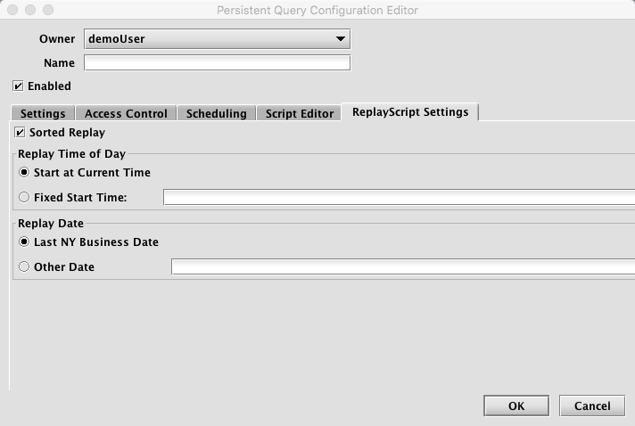
Task: Click the Owner dropdown arrow
Action: pyautogui.click(x=341, y=39)
